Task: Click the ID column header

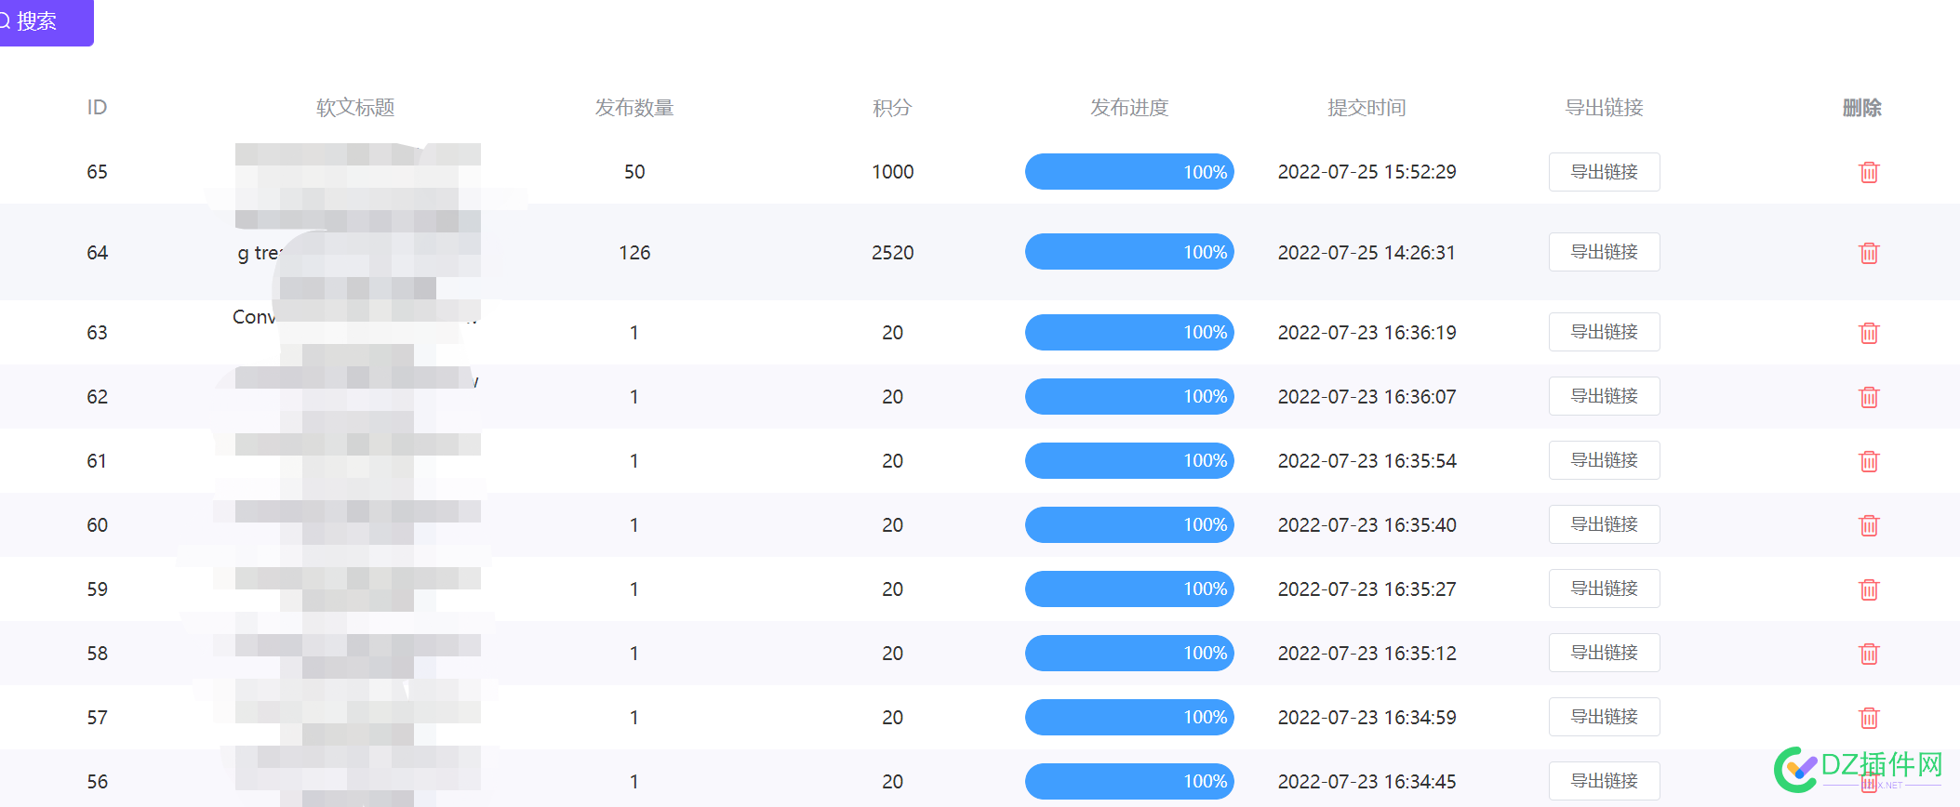Action: [97, 108]
